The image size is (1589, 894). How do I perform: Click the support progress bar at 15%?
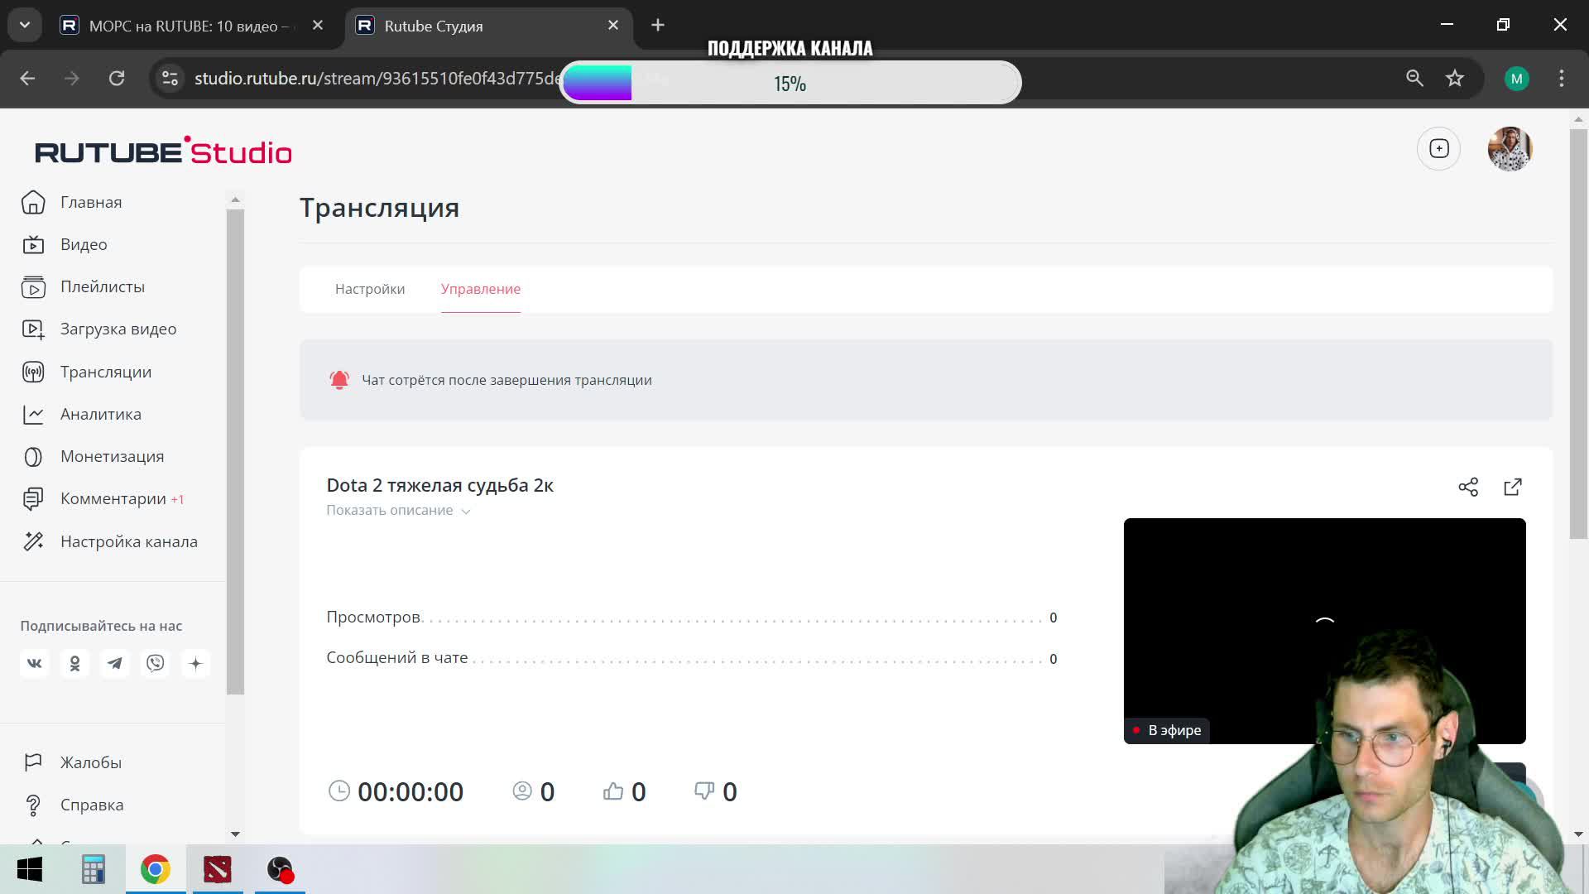[x=790, y=83]
